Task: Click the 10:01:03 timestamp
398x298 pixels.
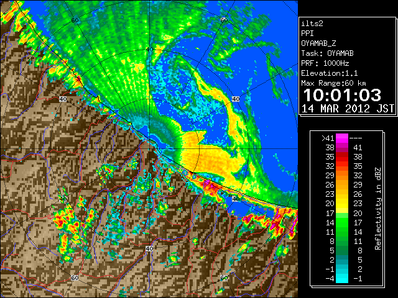Action: [342, 95]
